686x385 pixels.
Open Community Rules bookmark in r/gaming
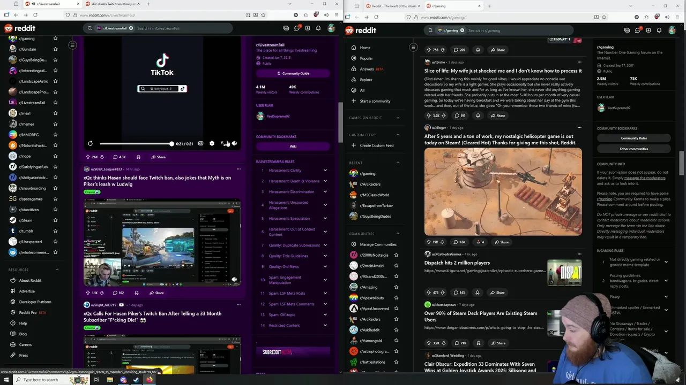click(633, 138)
